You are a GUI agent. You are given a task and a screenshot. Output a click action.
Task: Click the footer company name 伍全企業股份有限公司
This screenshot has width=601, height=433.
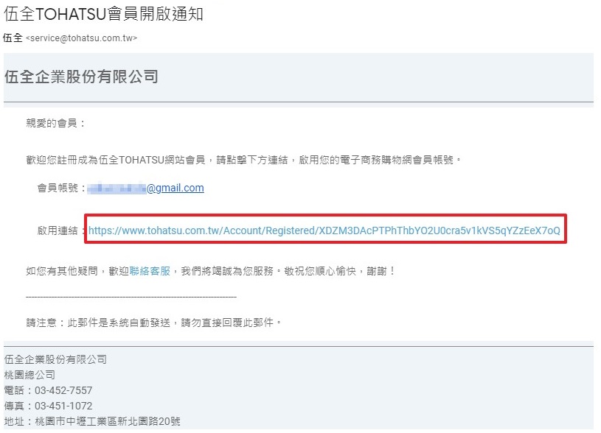(x=55, y=359)
